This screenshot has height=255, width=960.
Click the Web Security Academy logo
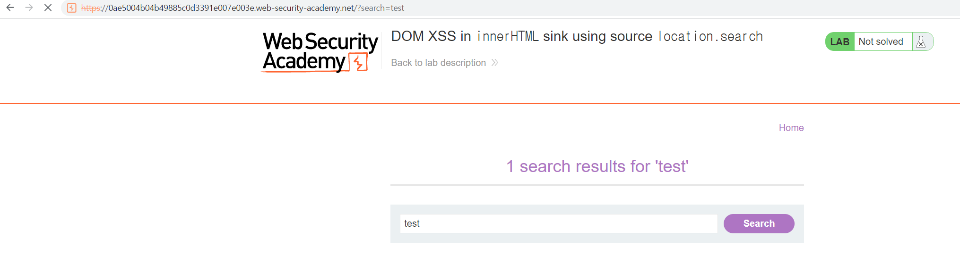point(320,51)
